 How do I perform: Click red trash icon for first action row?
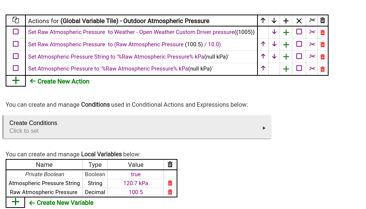click(x=323, y=32)
